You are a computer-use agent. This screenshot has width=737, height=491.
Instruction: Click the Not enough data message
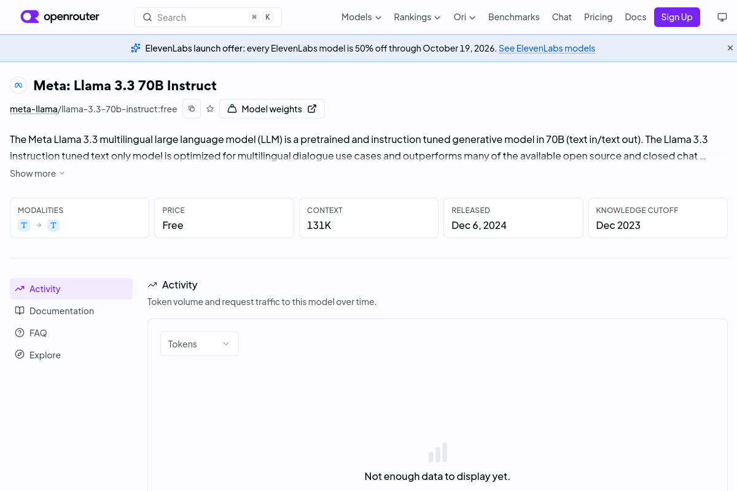[x=437, y=476]
